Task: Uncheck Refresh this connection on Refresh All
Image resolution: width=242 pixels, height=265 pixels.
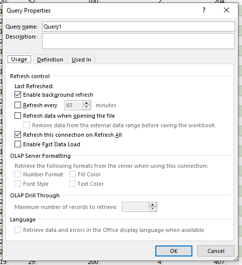Action: click(x=18, y=135)
